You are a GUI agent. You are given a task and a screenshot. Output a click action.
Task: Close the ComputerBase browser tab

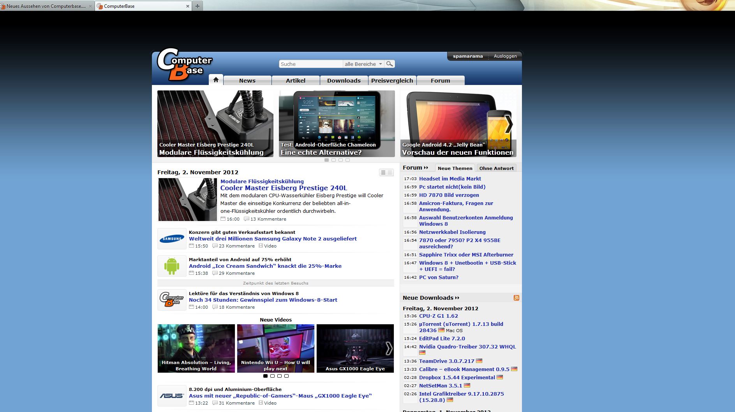click(x=187, y=6)
